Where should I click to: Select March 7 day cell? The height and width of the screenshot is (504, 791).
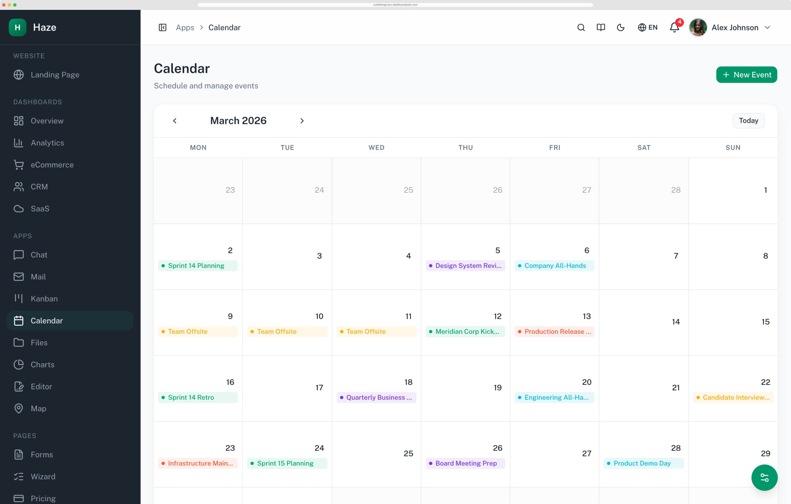644,257
